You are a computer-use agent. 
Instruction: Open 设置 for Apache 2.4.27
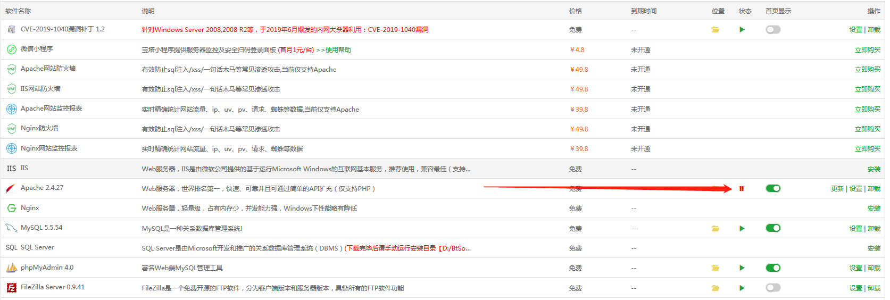[x=855, y=189]
